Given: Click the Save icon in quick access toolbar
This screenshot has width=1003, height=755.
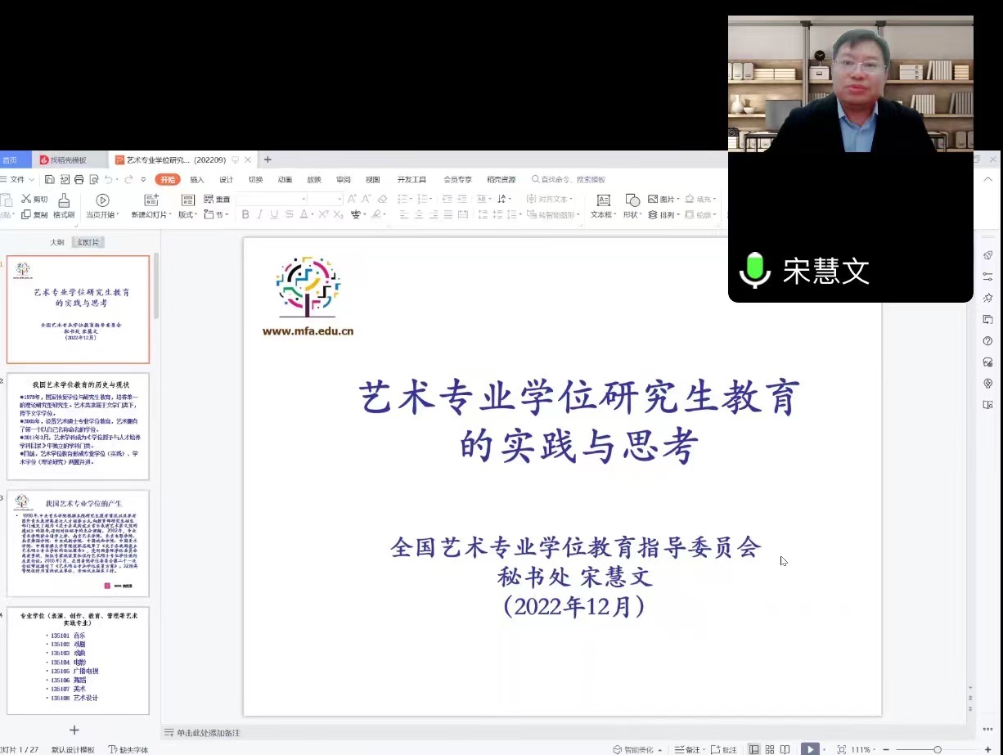Looking at the screenshot, I should [x=49, y=179].
